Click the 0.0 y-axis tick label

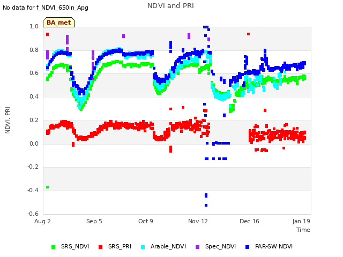[34, 143]
